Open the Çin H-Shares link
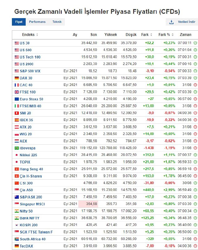Viewport: 198px width, 250px height. 31,176
